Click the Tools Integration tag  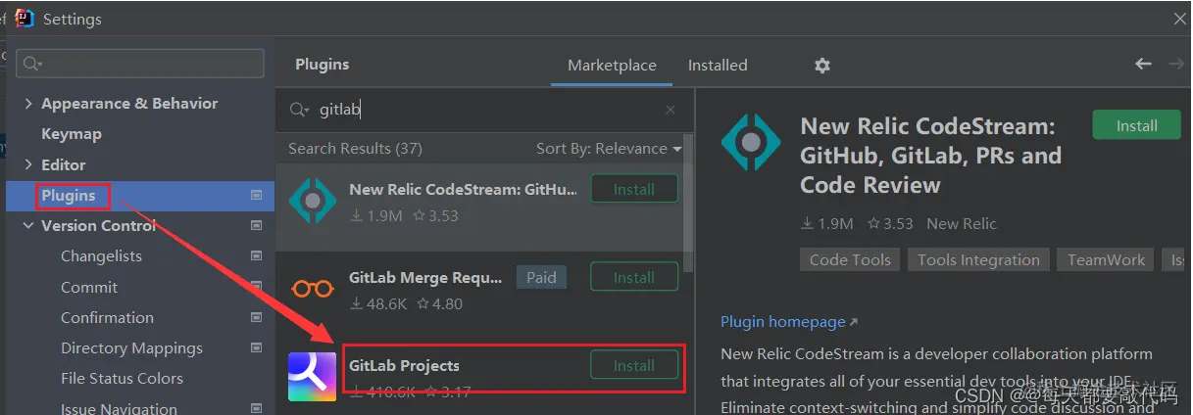(978, 259)
